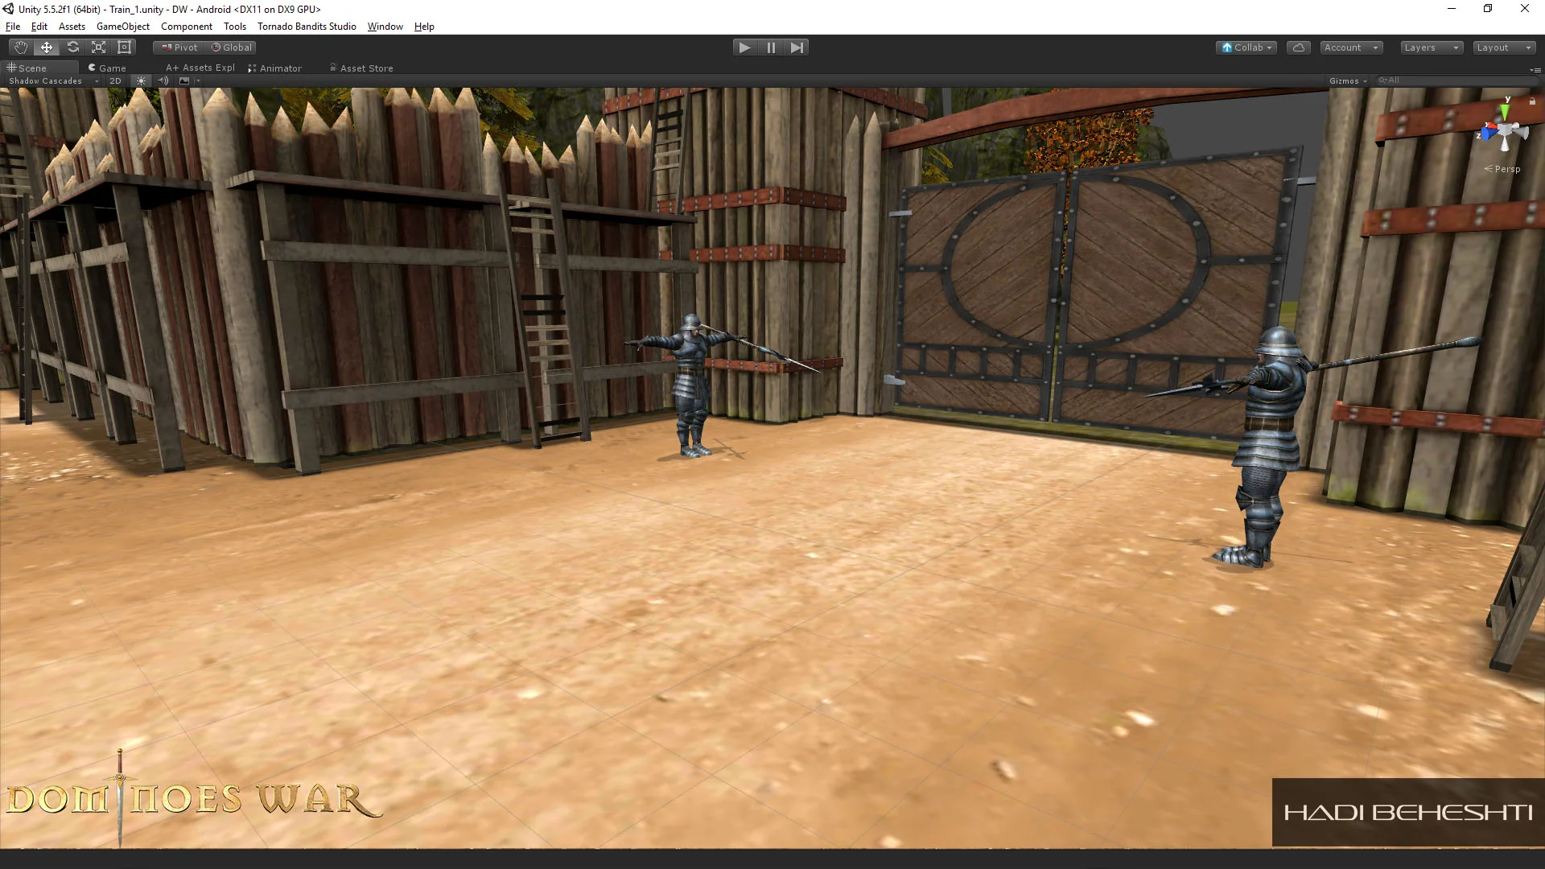Select the Scale tool
Screen dimensions: 1545x869
pos(98,47)
